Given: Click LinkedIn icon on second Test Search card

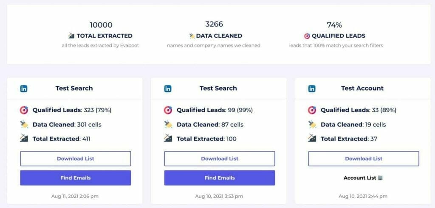Looking at the screenshot, I should point(168,89).
